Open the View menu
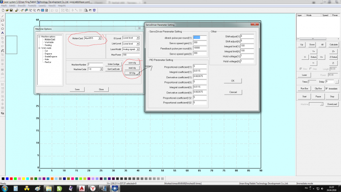Viewport: 341px width, 192px height. (52, 6)
